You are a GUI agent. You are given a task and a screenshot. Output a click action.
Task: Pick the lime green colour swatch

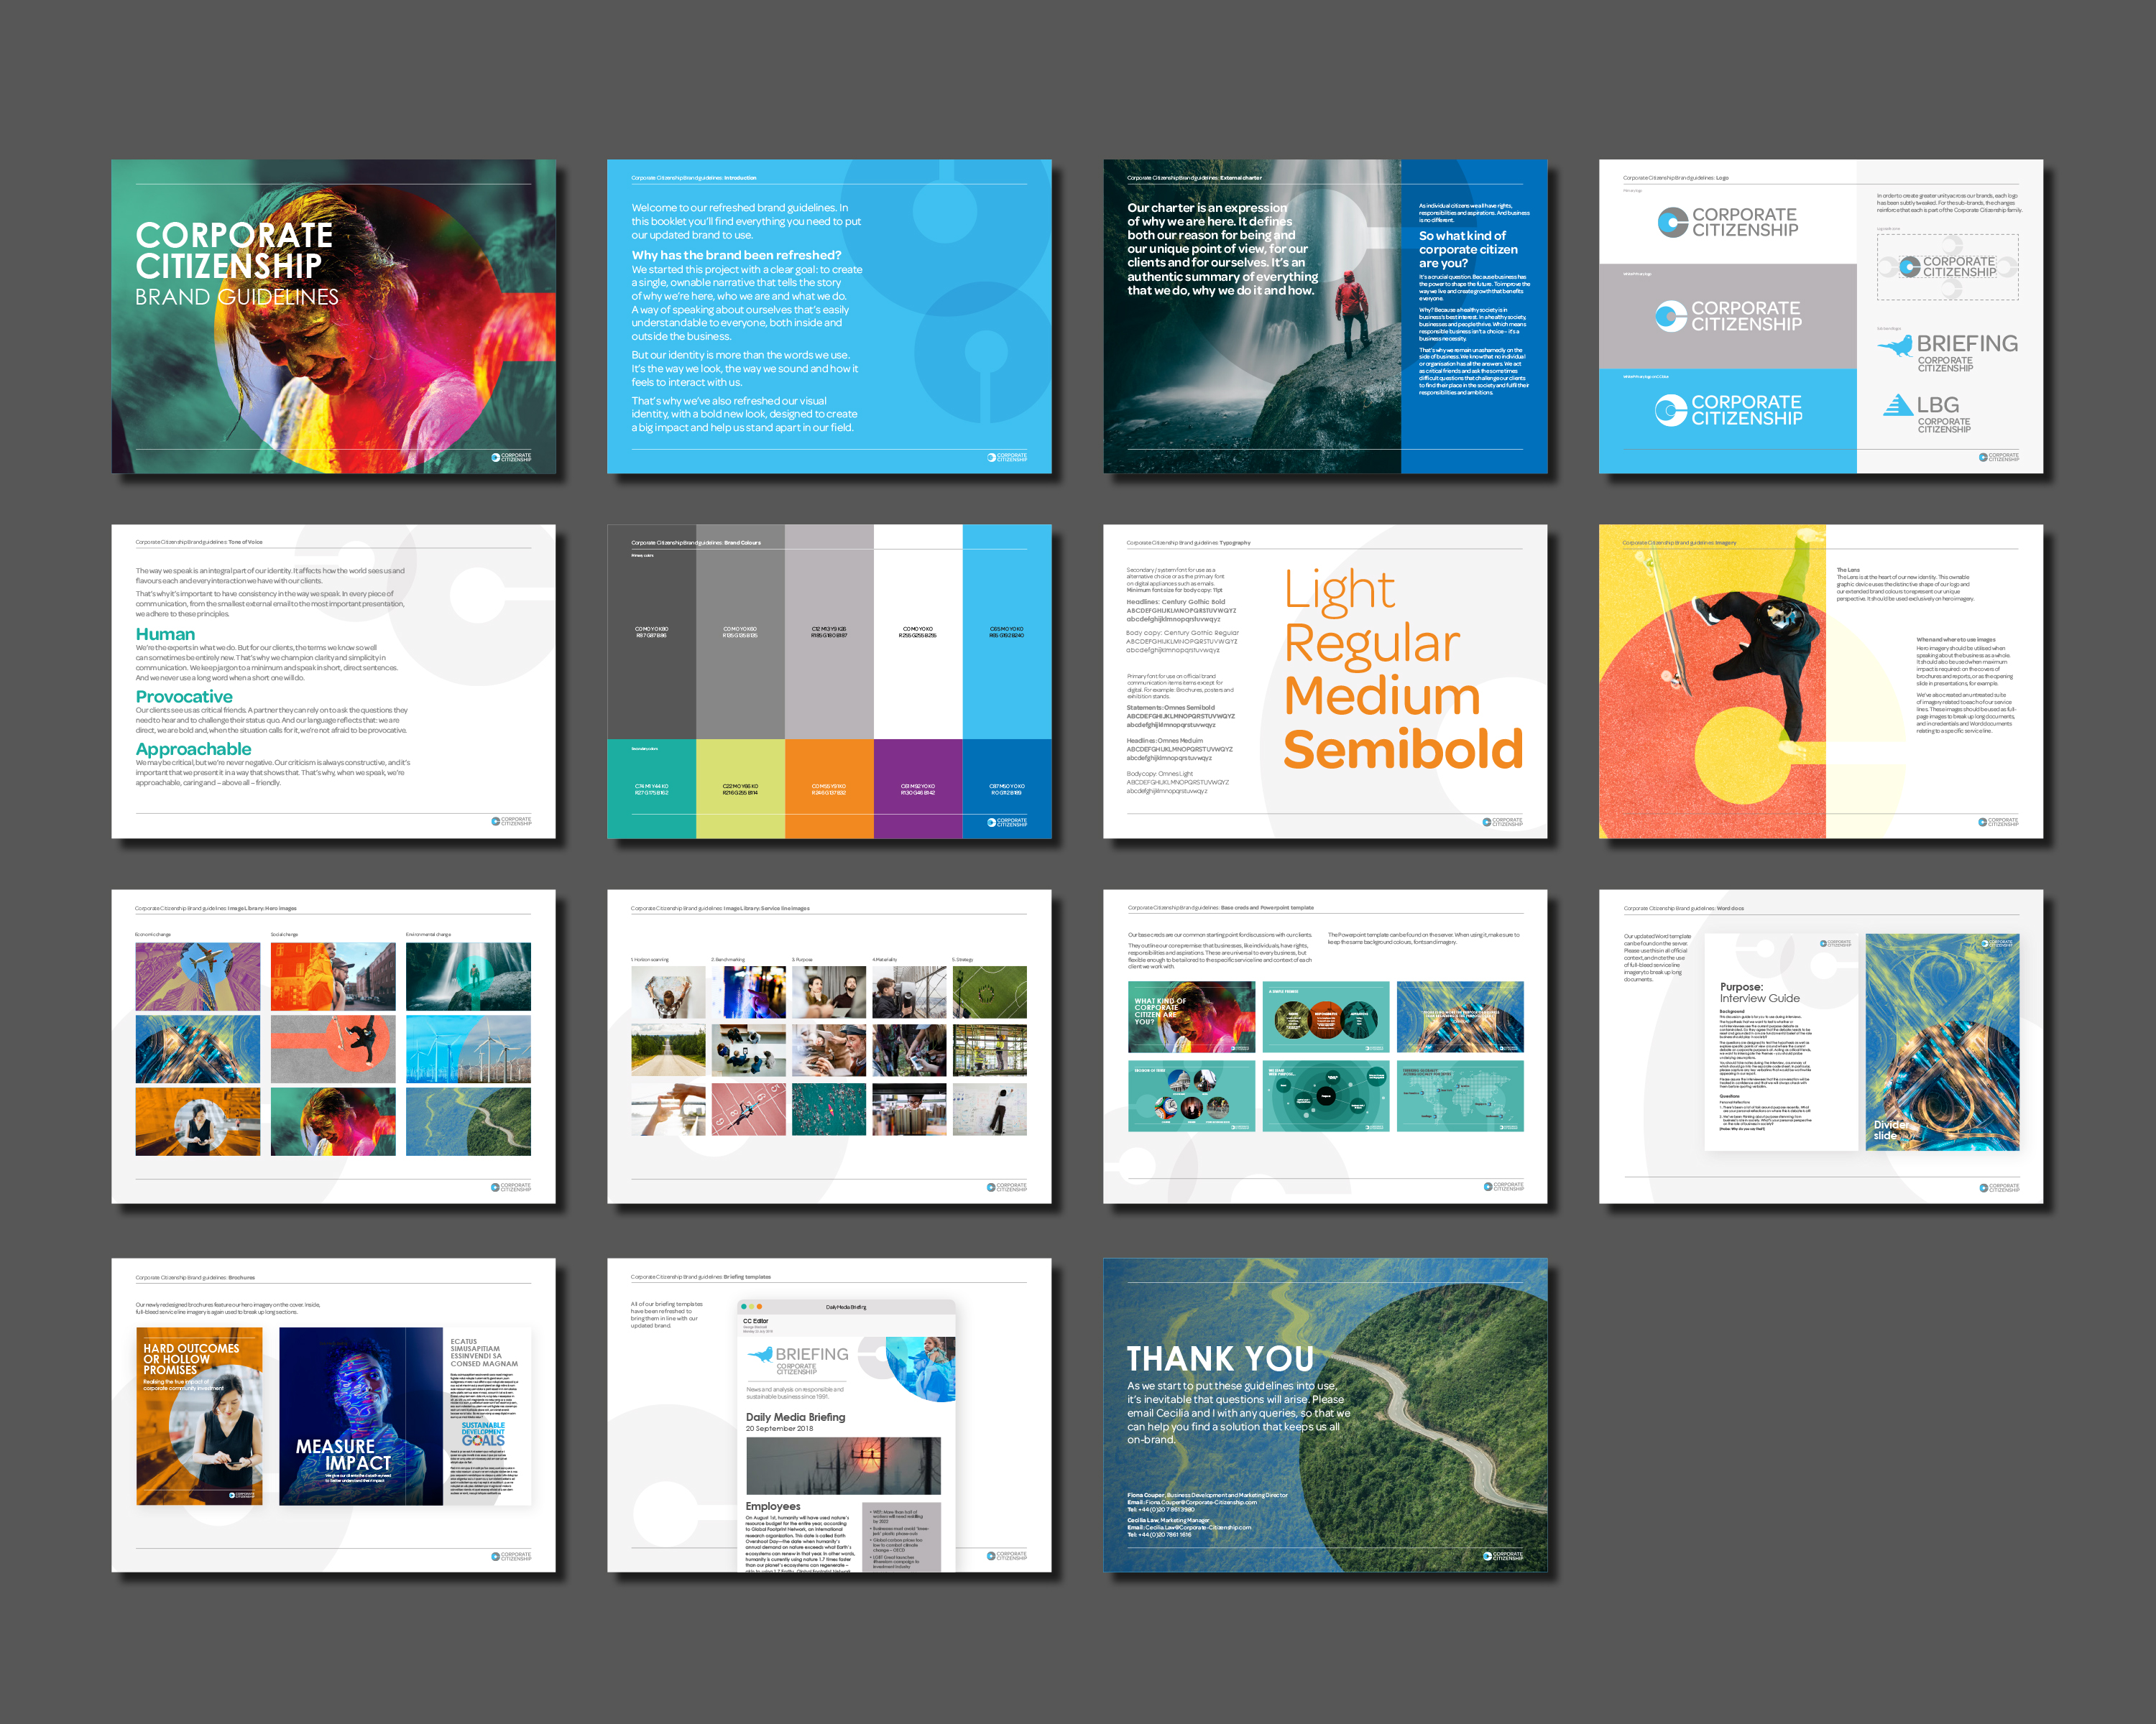[x=740, y=789]
